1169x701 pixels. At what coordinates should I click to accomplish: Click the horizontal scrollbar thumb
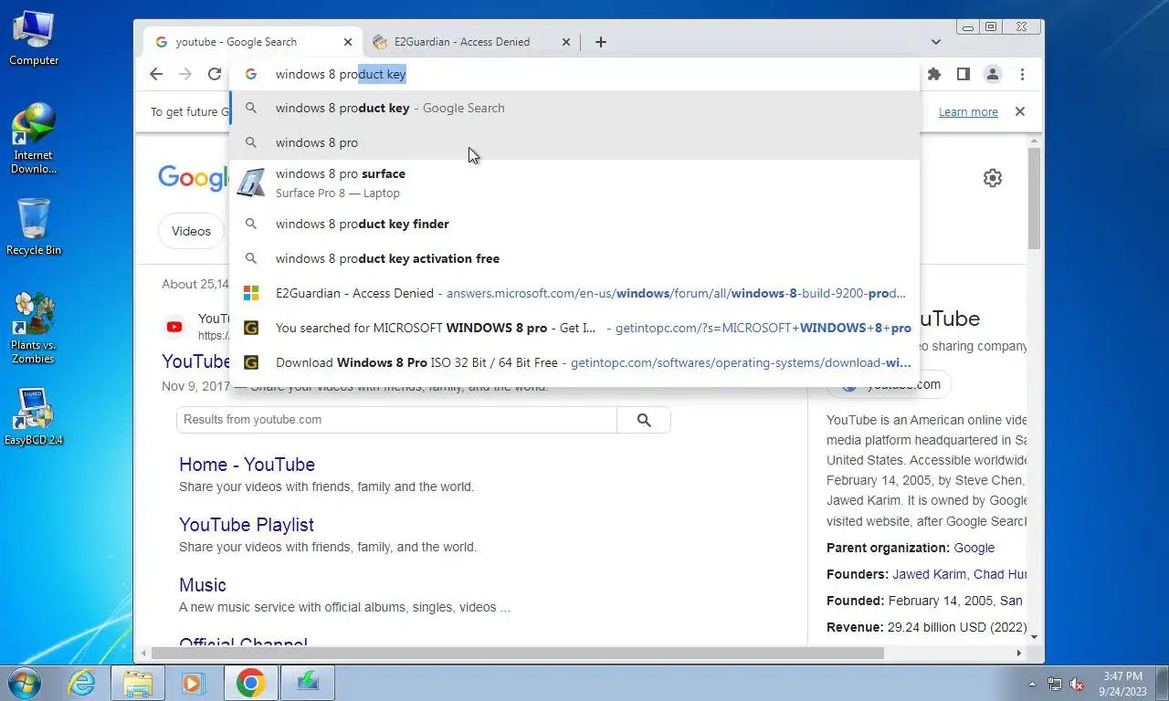pyautogui.click(x=518, y=653)
